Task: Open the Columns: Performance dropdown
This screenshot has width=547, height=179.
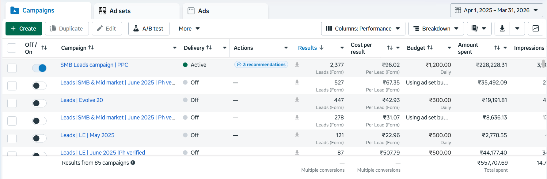Action: coord(363,28)
